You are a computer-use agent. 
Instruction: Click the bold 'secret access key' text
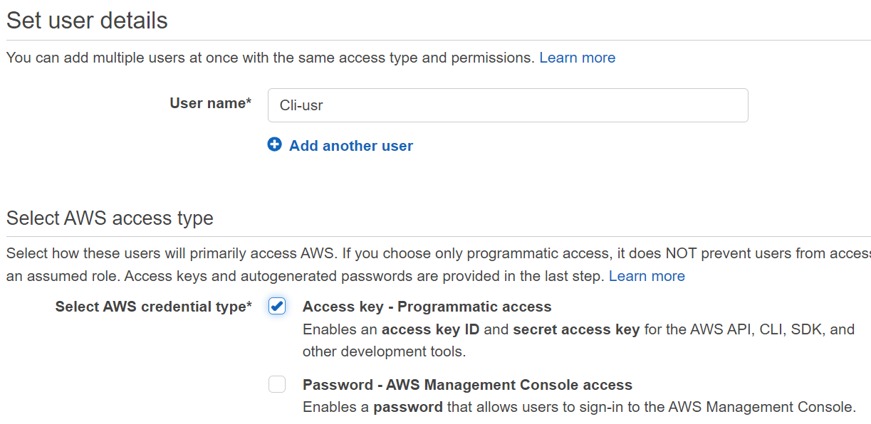coord(575,329)
